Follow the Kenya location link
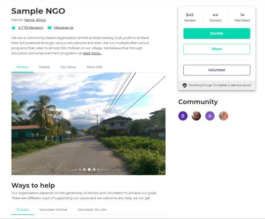 (x=29, y=20)
